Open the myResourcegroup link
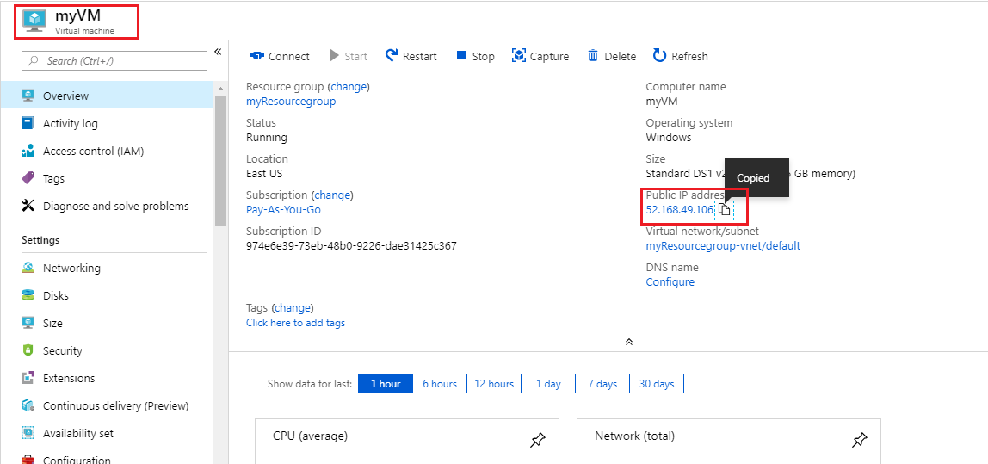Viewport: 988px width, 464px height. click(x=291, y=101)
